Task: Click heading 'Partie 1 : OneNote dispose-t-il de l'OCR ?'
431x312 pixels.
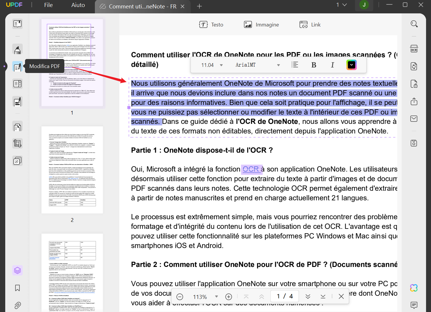Action: pos(202,150)
